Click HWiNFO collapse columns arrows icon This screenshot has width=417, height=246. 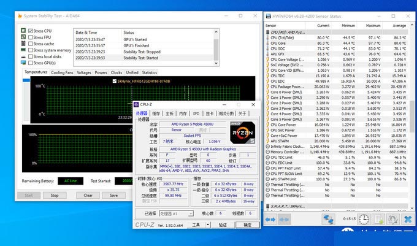click(x=284, y=220)
